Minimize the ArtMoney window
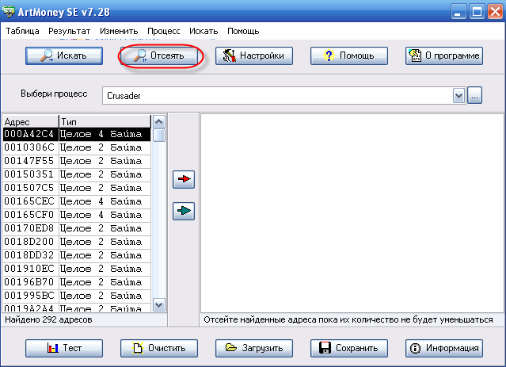This screenshot has width=506, height=367. tap(458, 12)
